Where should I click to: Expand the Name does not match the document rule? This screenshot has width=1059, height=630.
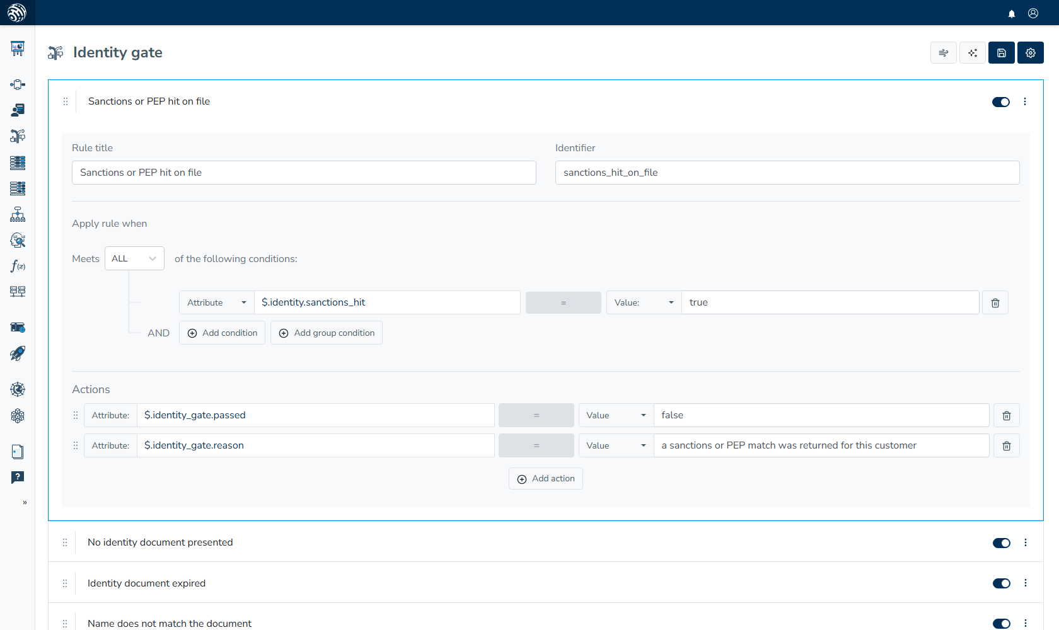click(x=170, y=624)
